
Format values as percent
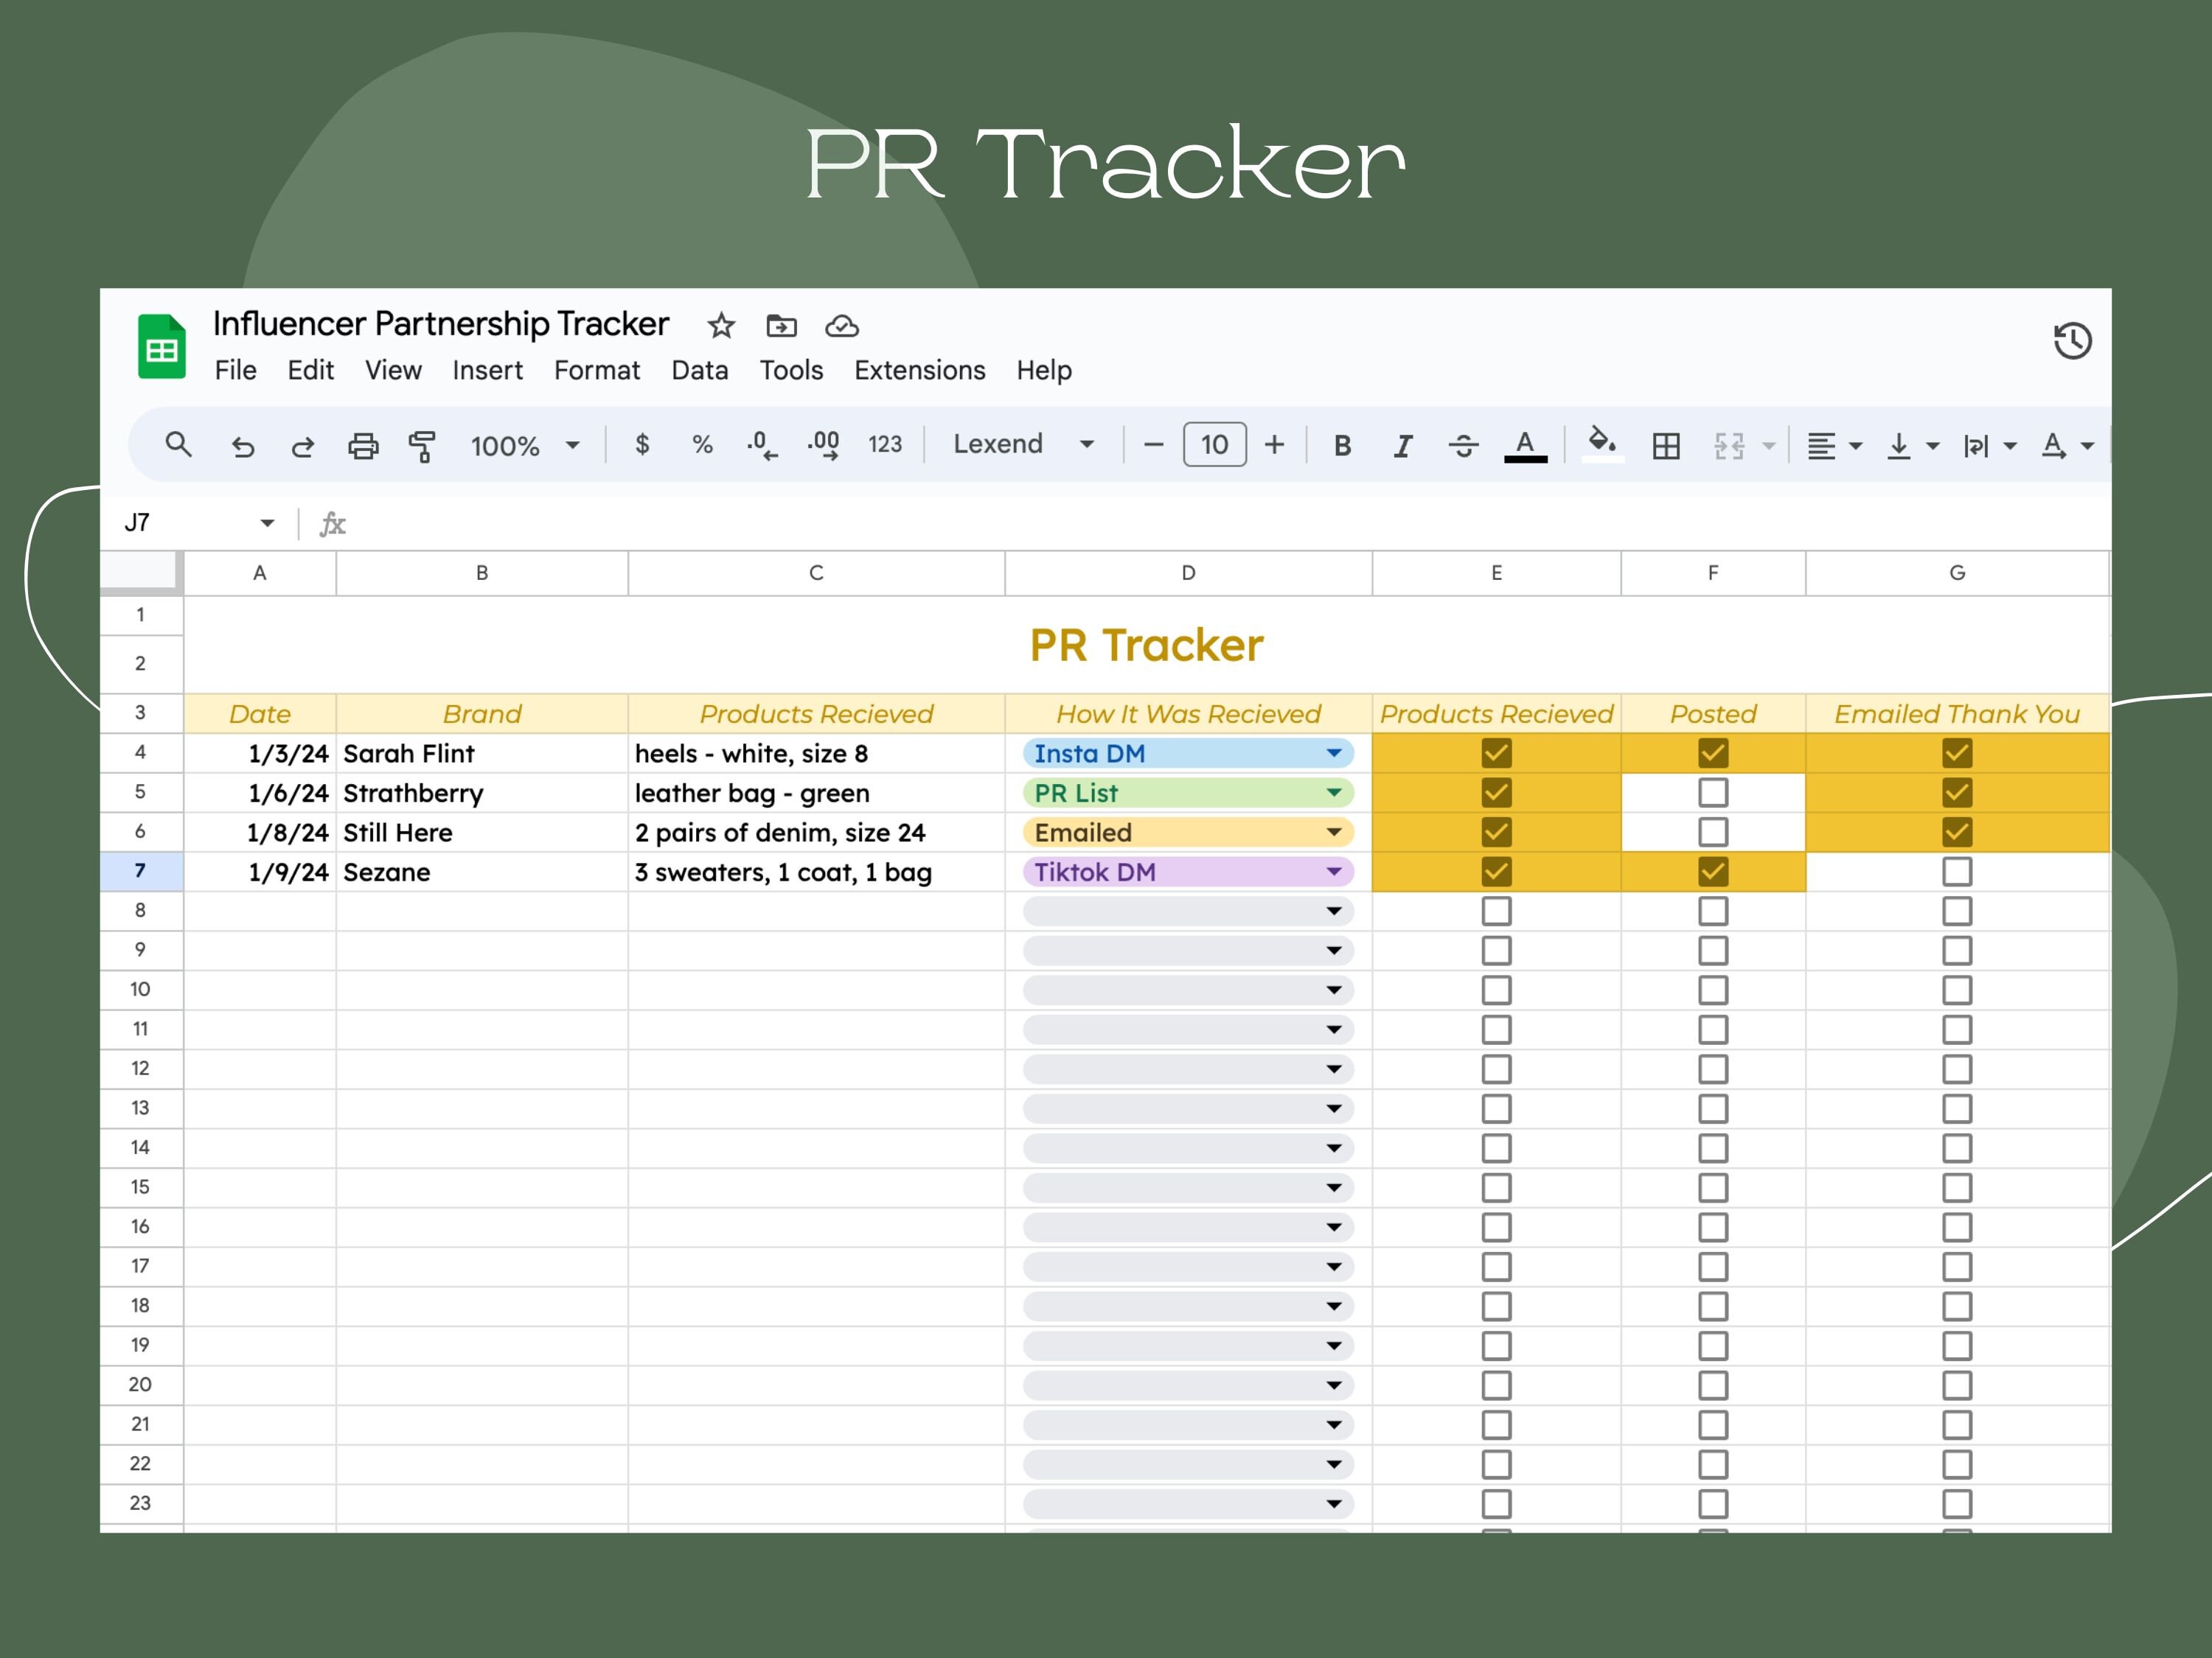coord(701,445)
